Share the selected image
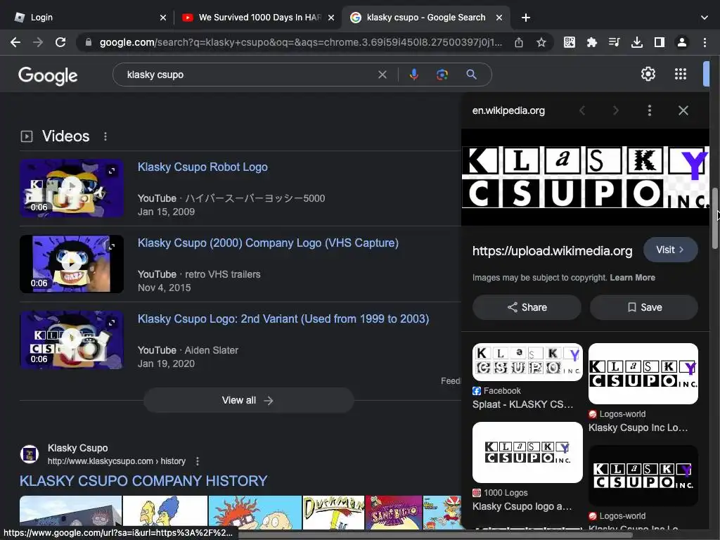This screenshot has height=540, width=720. 527,307
